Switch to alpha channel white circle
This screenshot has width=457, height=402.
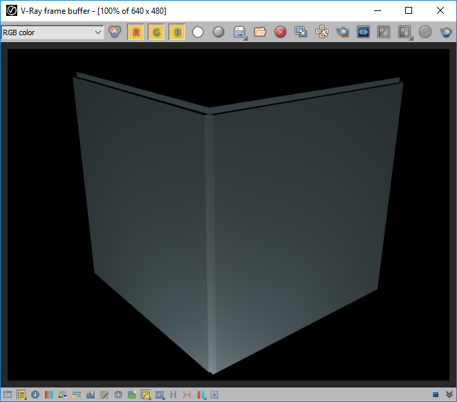[198, 32]
